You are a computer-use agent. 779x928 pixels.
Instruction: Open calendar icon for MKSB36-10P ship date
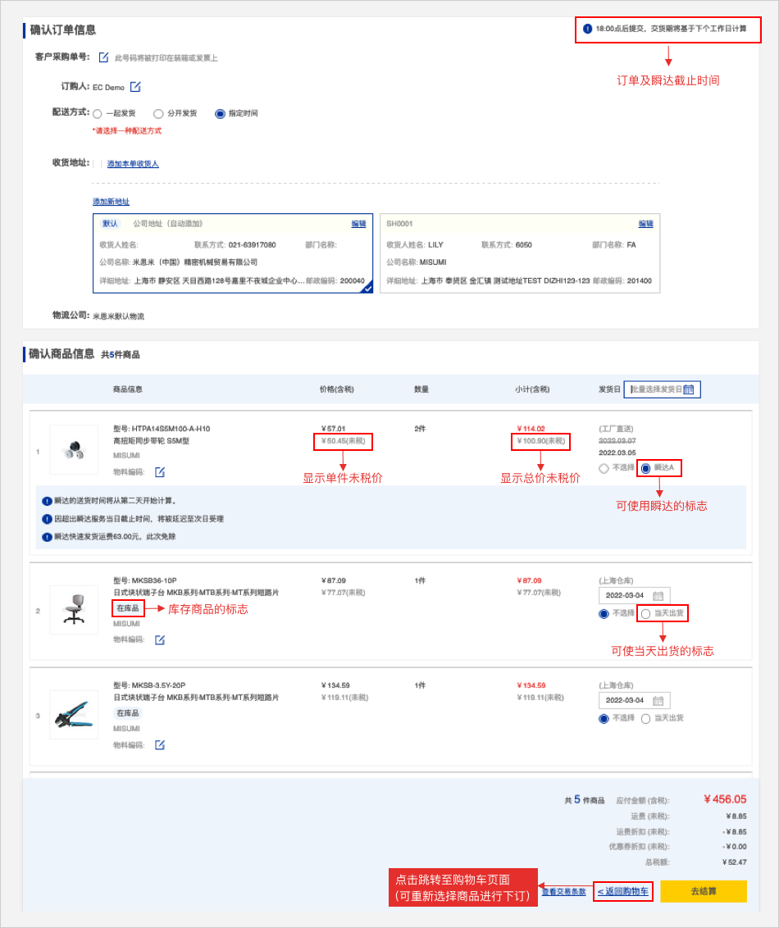click(x=658, y=596)
